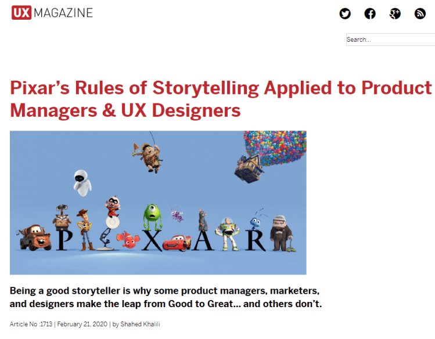
Task: Open the Twitter social icon
Action: pos(345,13)
